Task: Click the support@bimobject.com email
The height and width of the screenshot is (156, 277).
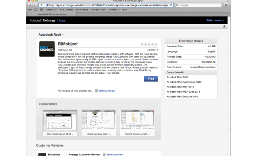Action: coord(203,67)
